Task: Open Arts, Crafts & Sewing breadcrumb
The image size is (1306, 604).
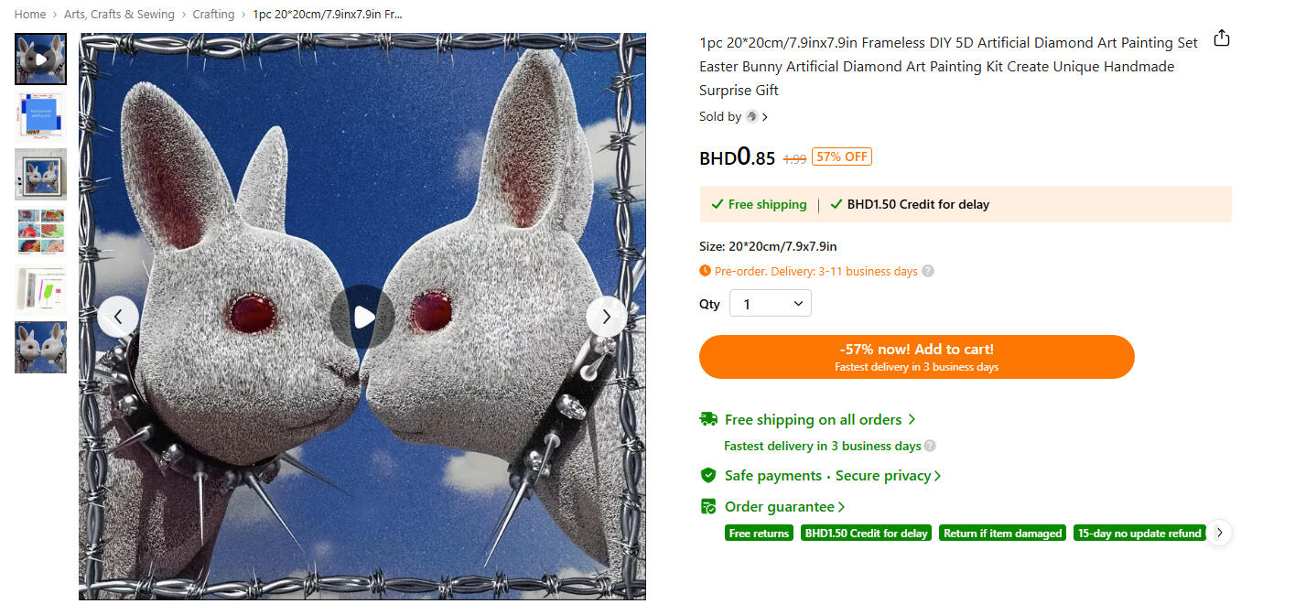Action: click(x=119, y=14)
